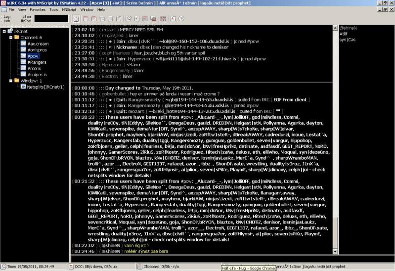Click the DCC speed text in the status bar

click(96, 267)
